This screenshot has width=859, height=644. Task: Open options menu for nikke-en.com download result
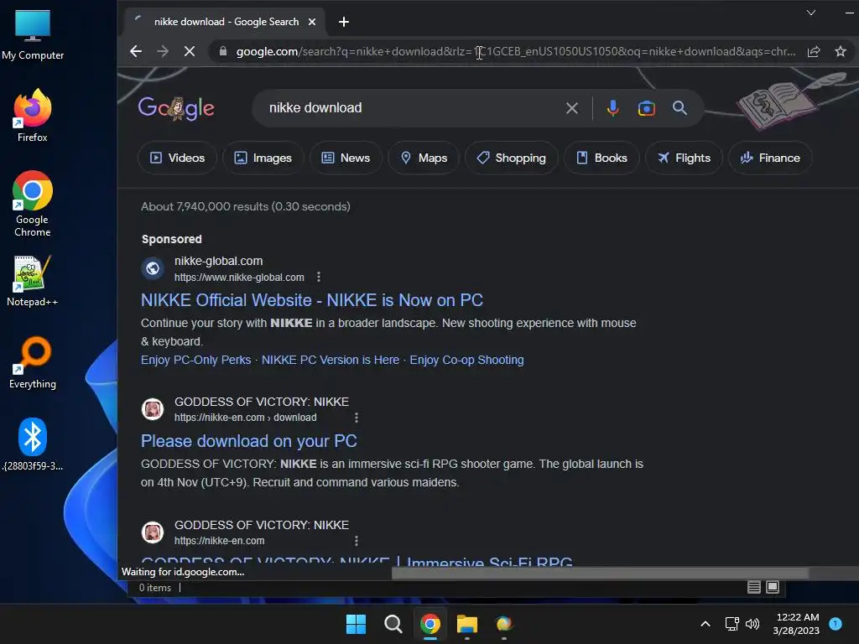coord(356,418)
